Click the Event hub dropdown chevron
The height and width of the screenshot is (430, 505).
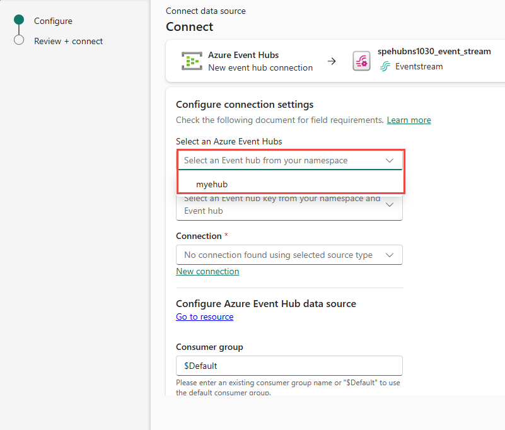pos(389,161)
